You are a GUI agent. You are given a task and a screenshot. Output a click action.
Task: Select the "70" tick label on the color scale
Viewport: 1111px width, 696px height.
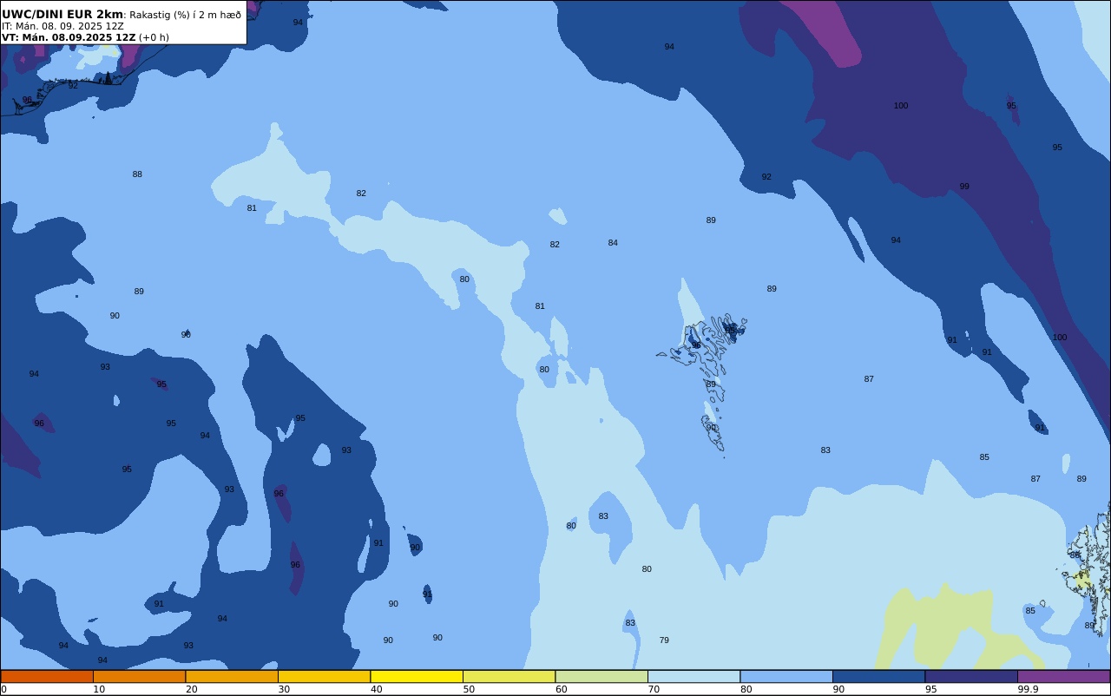coord(654,689)
